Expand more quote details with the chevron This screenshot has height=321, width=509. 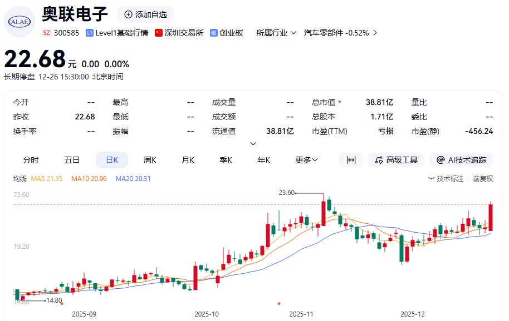253,144
